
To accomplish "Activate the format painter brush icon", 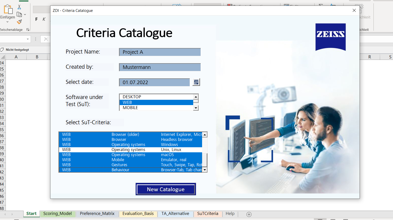I will coord(19,22).
